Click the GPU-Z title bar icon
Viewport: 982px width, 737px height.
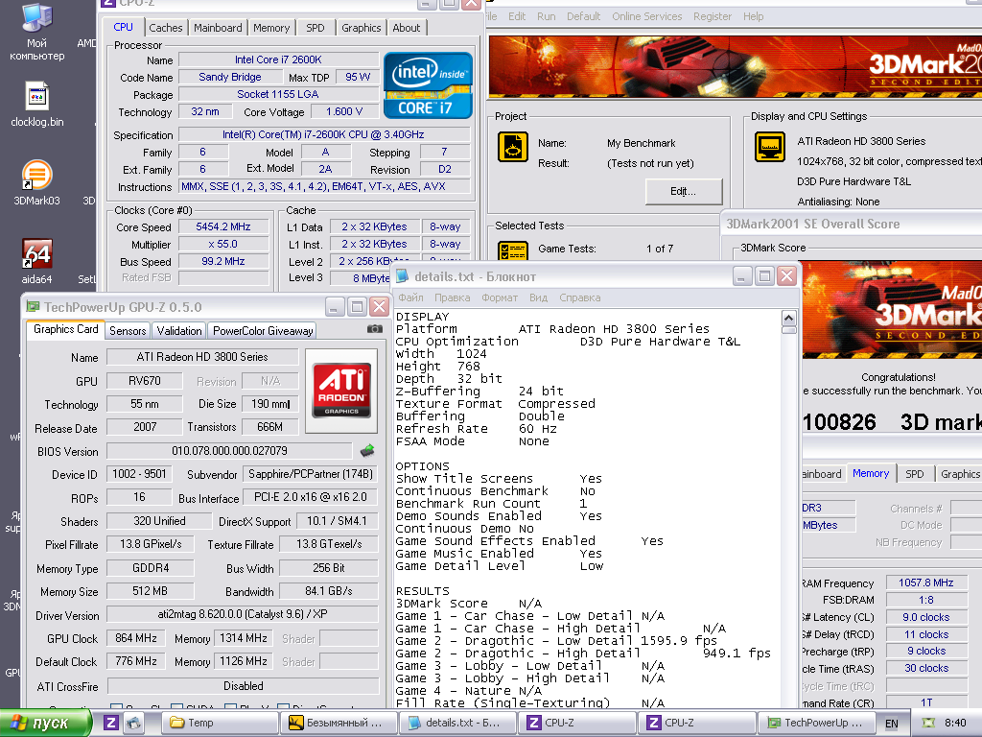(x=33, y=307)
